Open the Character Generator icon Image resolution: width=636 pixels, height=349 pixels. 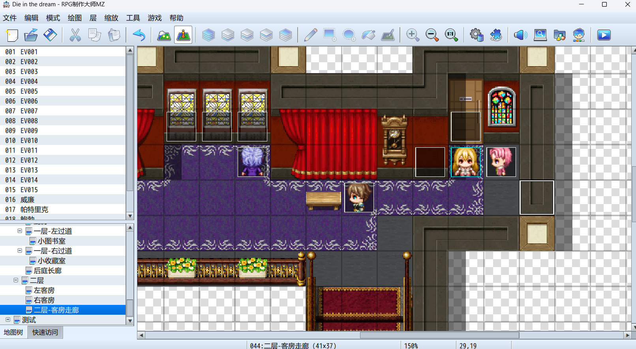click(579, 35)
